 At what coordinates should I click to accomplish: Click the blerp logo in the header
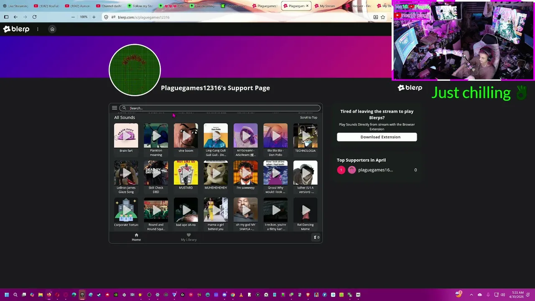(x=16, y=29)
